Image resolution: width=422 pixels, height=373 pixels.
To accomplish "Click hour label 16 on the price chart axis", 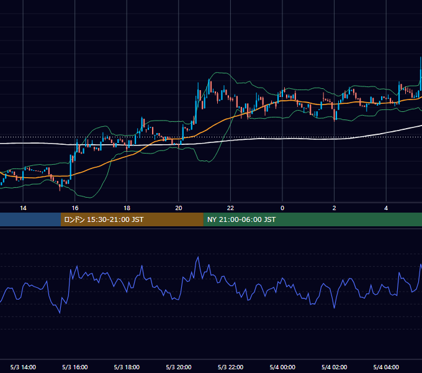I will (x=75, y=208).
